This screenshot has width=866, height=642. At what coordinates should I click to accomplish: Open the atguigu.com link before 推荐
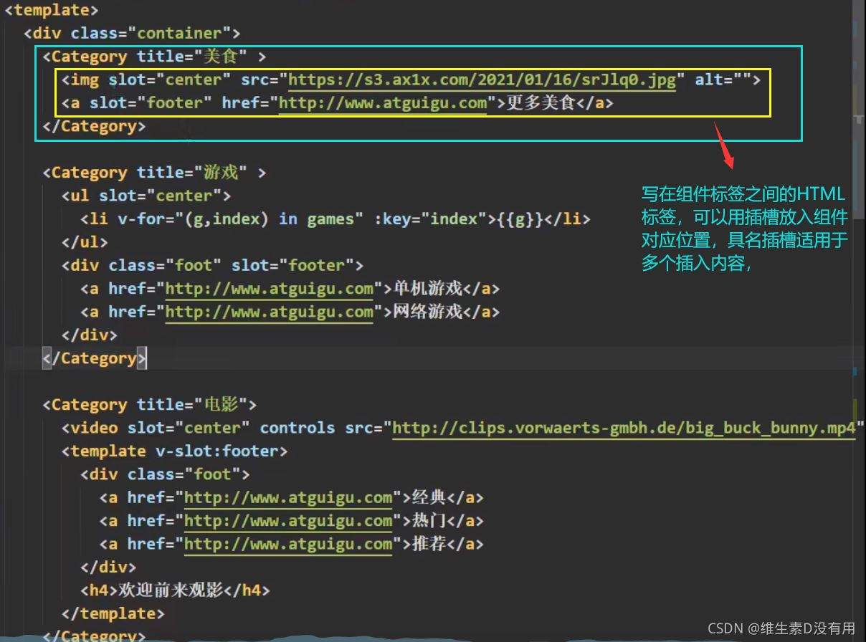(288, 544)
